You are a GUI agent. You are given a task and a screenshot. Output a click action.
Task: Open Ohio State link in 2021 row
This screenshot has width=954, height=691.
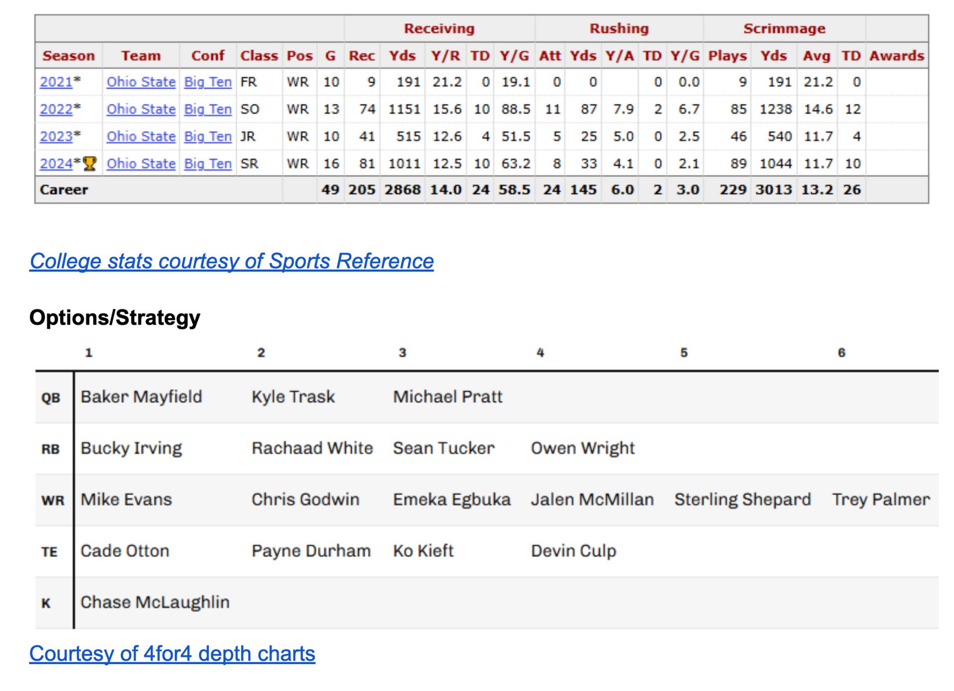(141, 82)
